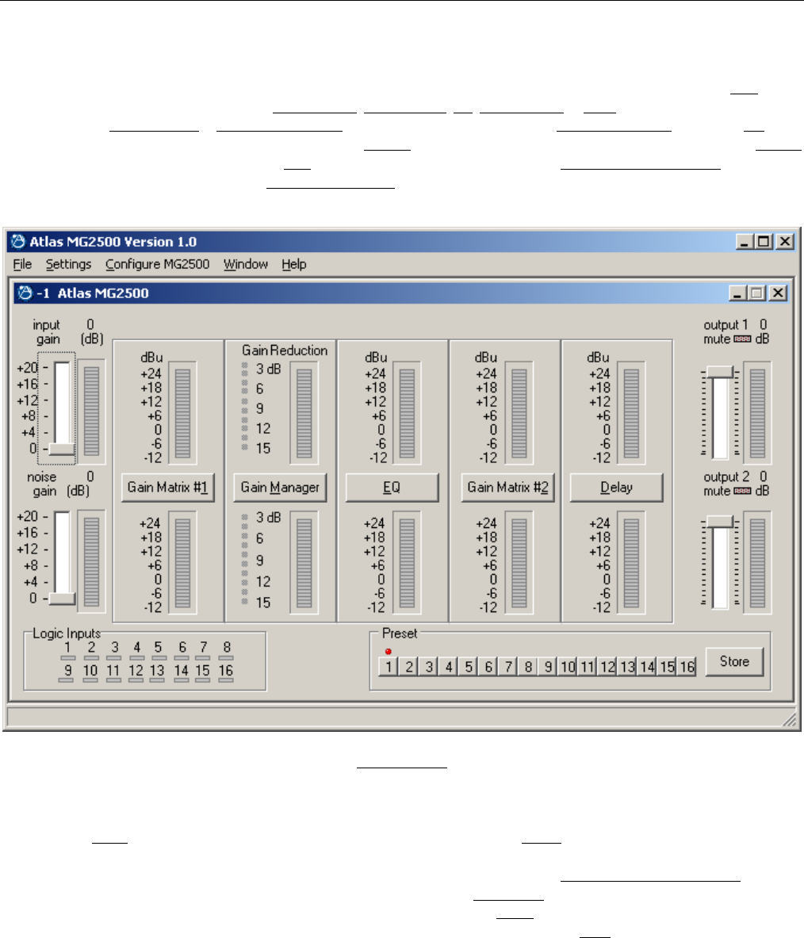
Task: Select preset 12
Action: click(x=607, y=666)
